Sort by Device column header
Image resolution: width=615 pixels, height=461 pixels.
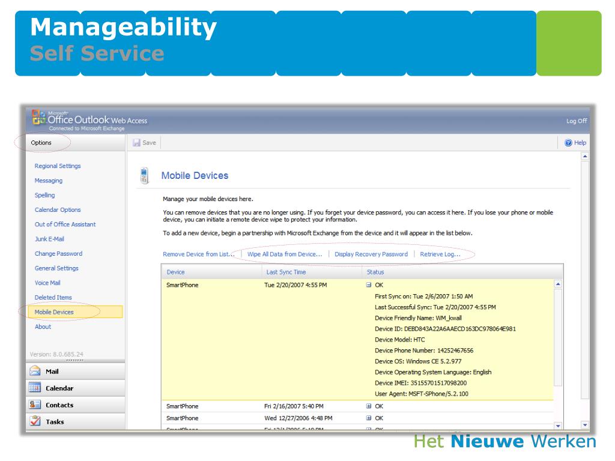[x=212, y=272]
